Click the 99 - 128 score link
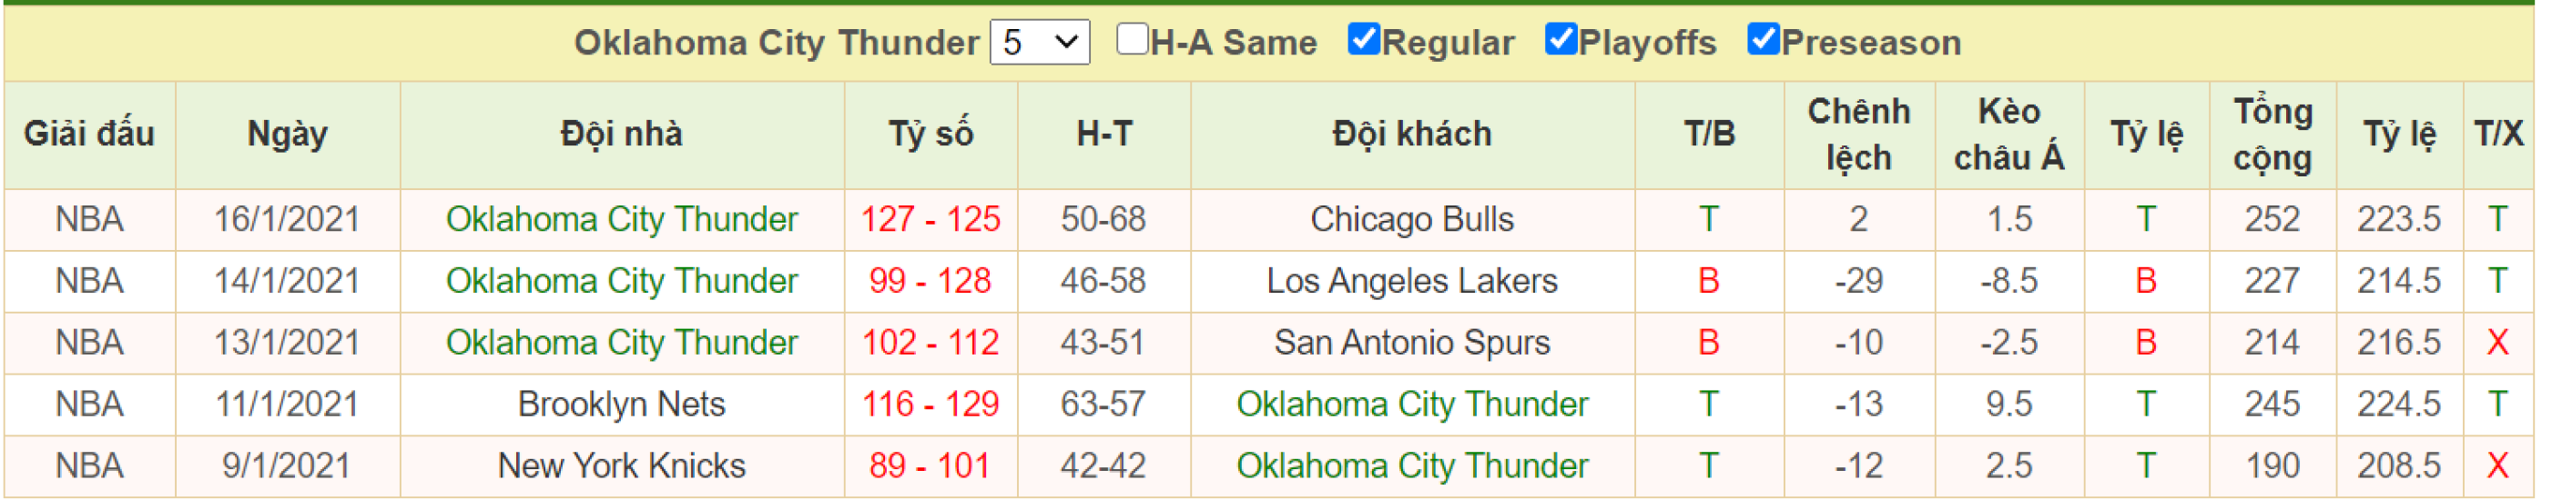This screenshot has height=500, width=2552. pos(930,281)
